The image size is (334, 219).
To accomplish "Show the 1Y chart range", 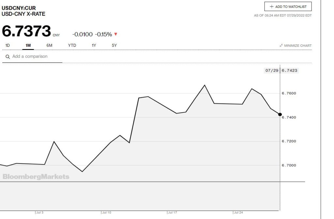I will point(94,45).
